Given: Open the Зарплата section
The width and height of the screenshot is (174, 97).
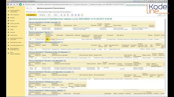Looking at the screenshot, I should 13,32.
